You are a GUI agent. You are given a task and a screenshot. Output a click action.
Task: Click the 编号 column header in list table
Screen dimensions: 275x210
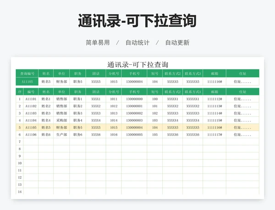(x=31, y=92)
